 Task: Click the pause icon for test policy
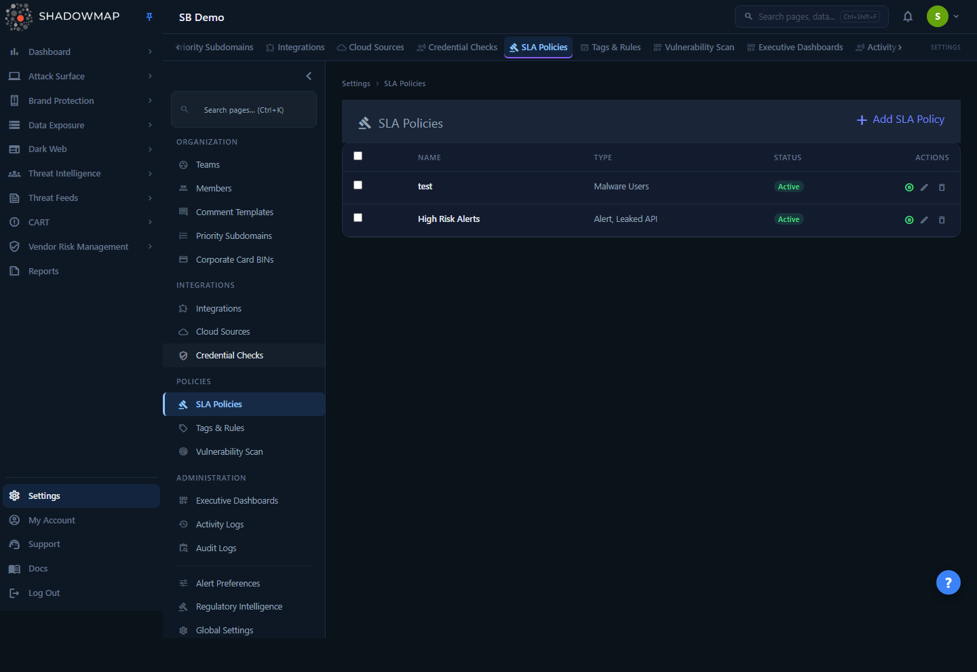(x=909, y=187)
